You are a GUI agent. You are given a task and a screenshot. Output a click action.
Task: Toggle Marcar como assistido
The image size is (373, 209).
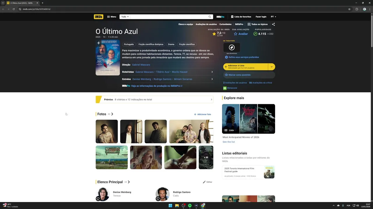249,75
